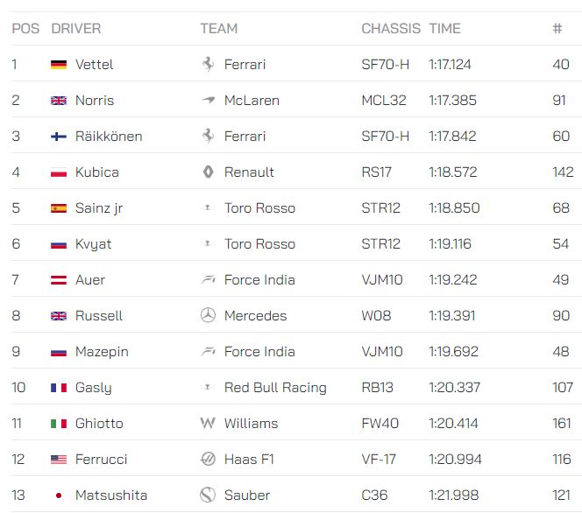582x513 pixels.
Task: Click the Haas F1 logo icon
Action: click(208, 460)
